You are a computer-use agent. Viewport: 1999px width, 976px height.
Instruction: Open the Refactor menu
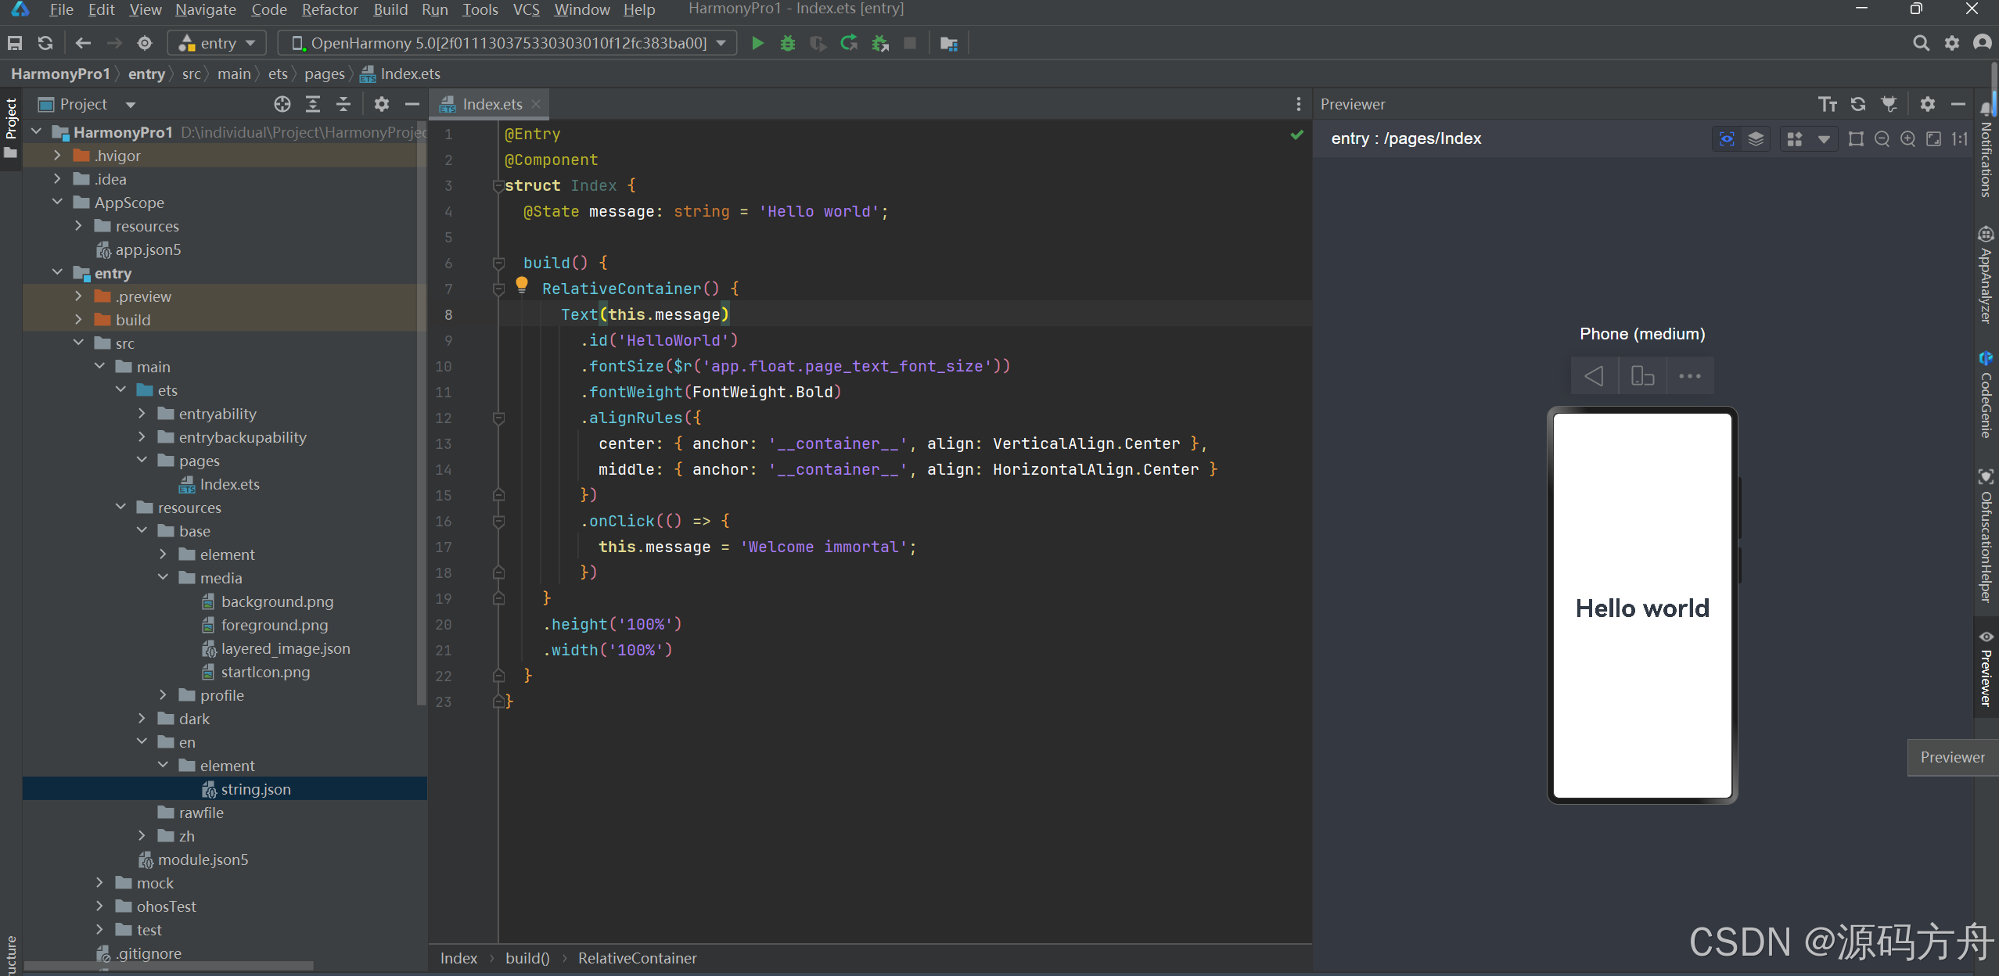(329, 9)
